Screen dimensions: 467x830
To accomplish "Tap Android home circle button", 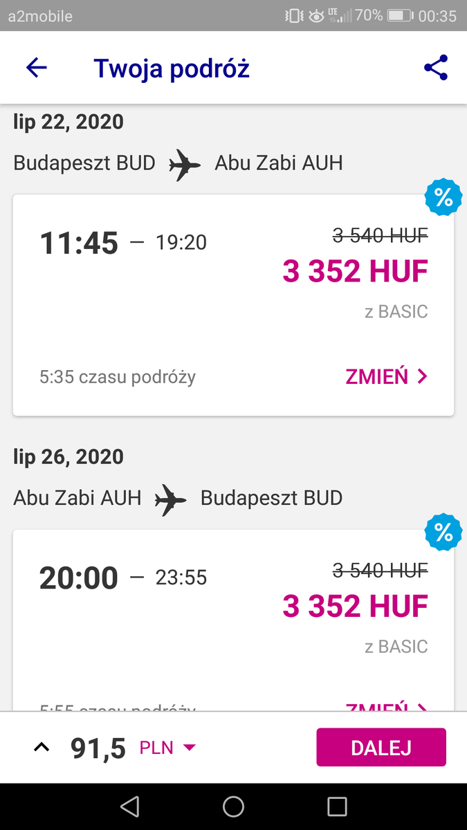I will pos(233,806).
